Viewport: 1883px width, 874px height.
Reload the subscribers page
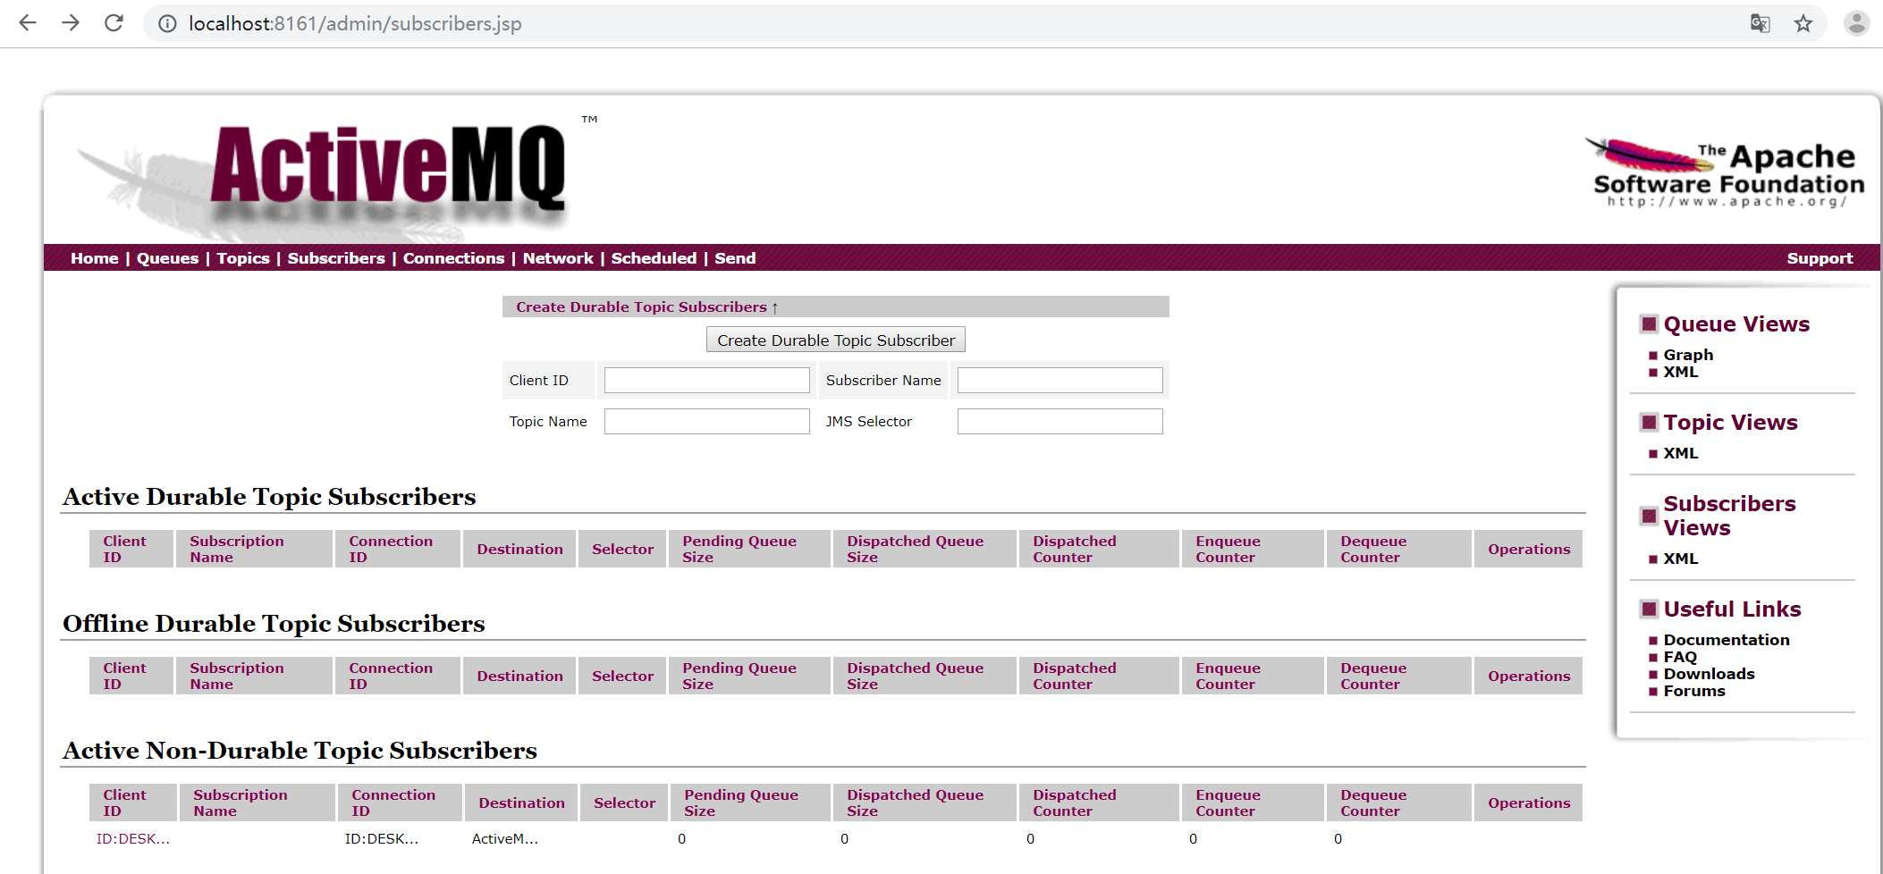pos(114,23)
